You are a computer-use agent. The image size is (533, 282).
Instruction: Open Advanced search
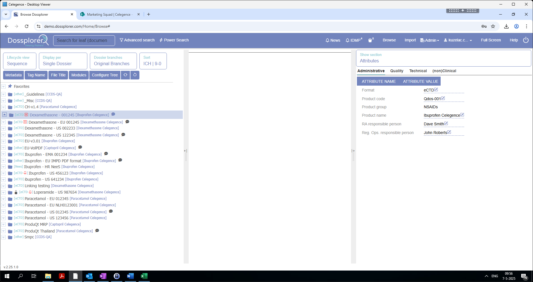[x=137, y=40]
